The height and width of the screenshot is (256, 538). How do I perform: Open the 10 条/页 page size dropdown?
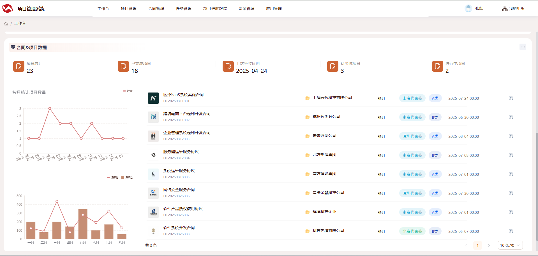[510, 245]
